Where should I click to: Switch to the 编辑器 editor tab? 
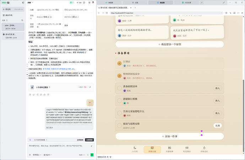coord(109,2)
